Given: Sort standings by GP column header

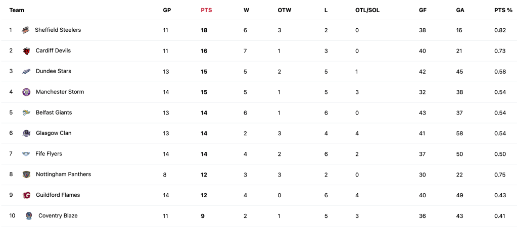Looking at the screenshot, I should click(x=167, y=10).
